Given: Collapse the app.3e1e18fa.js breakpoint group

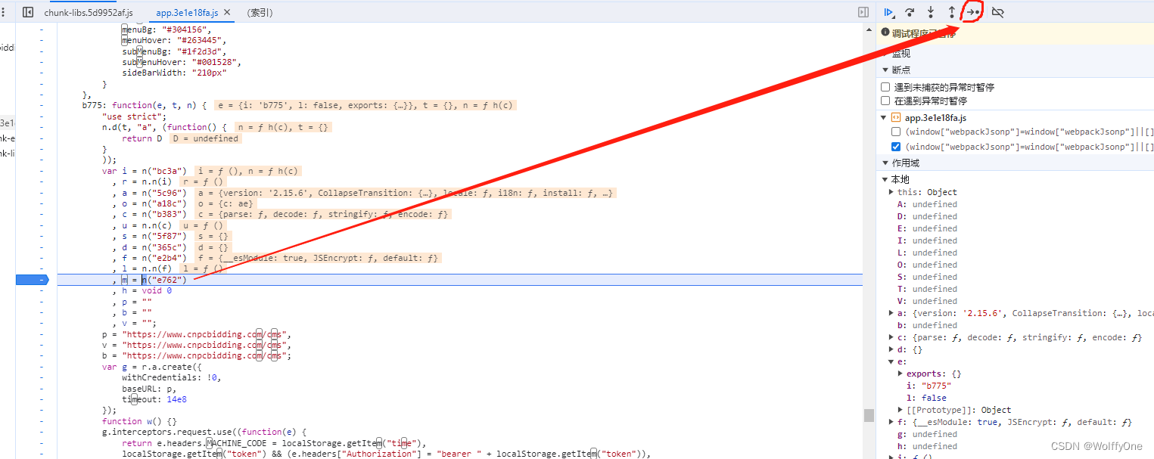Looking at the screenshot, I should pos(885,118).
